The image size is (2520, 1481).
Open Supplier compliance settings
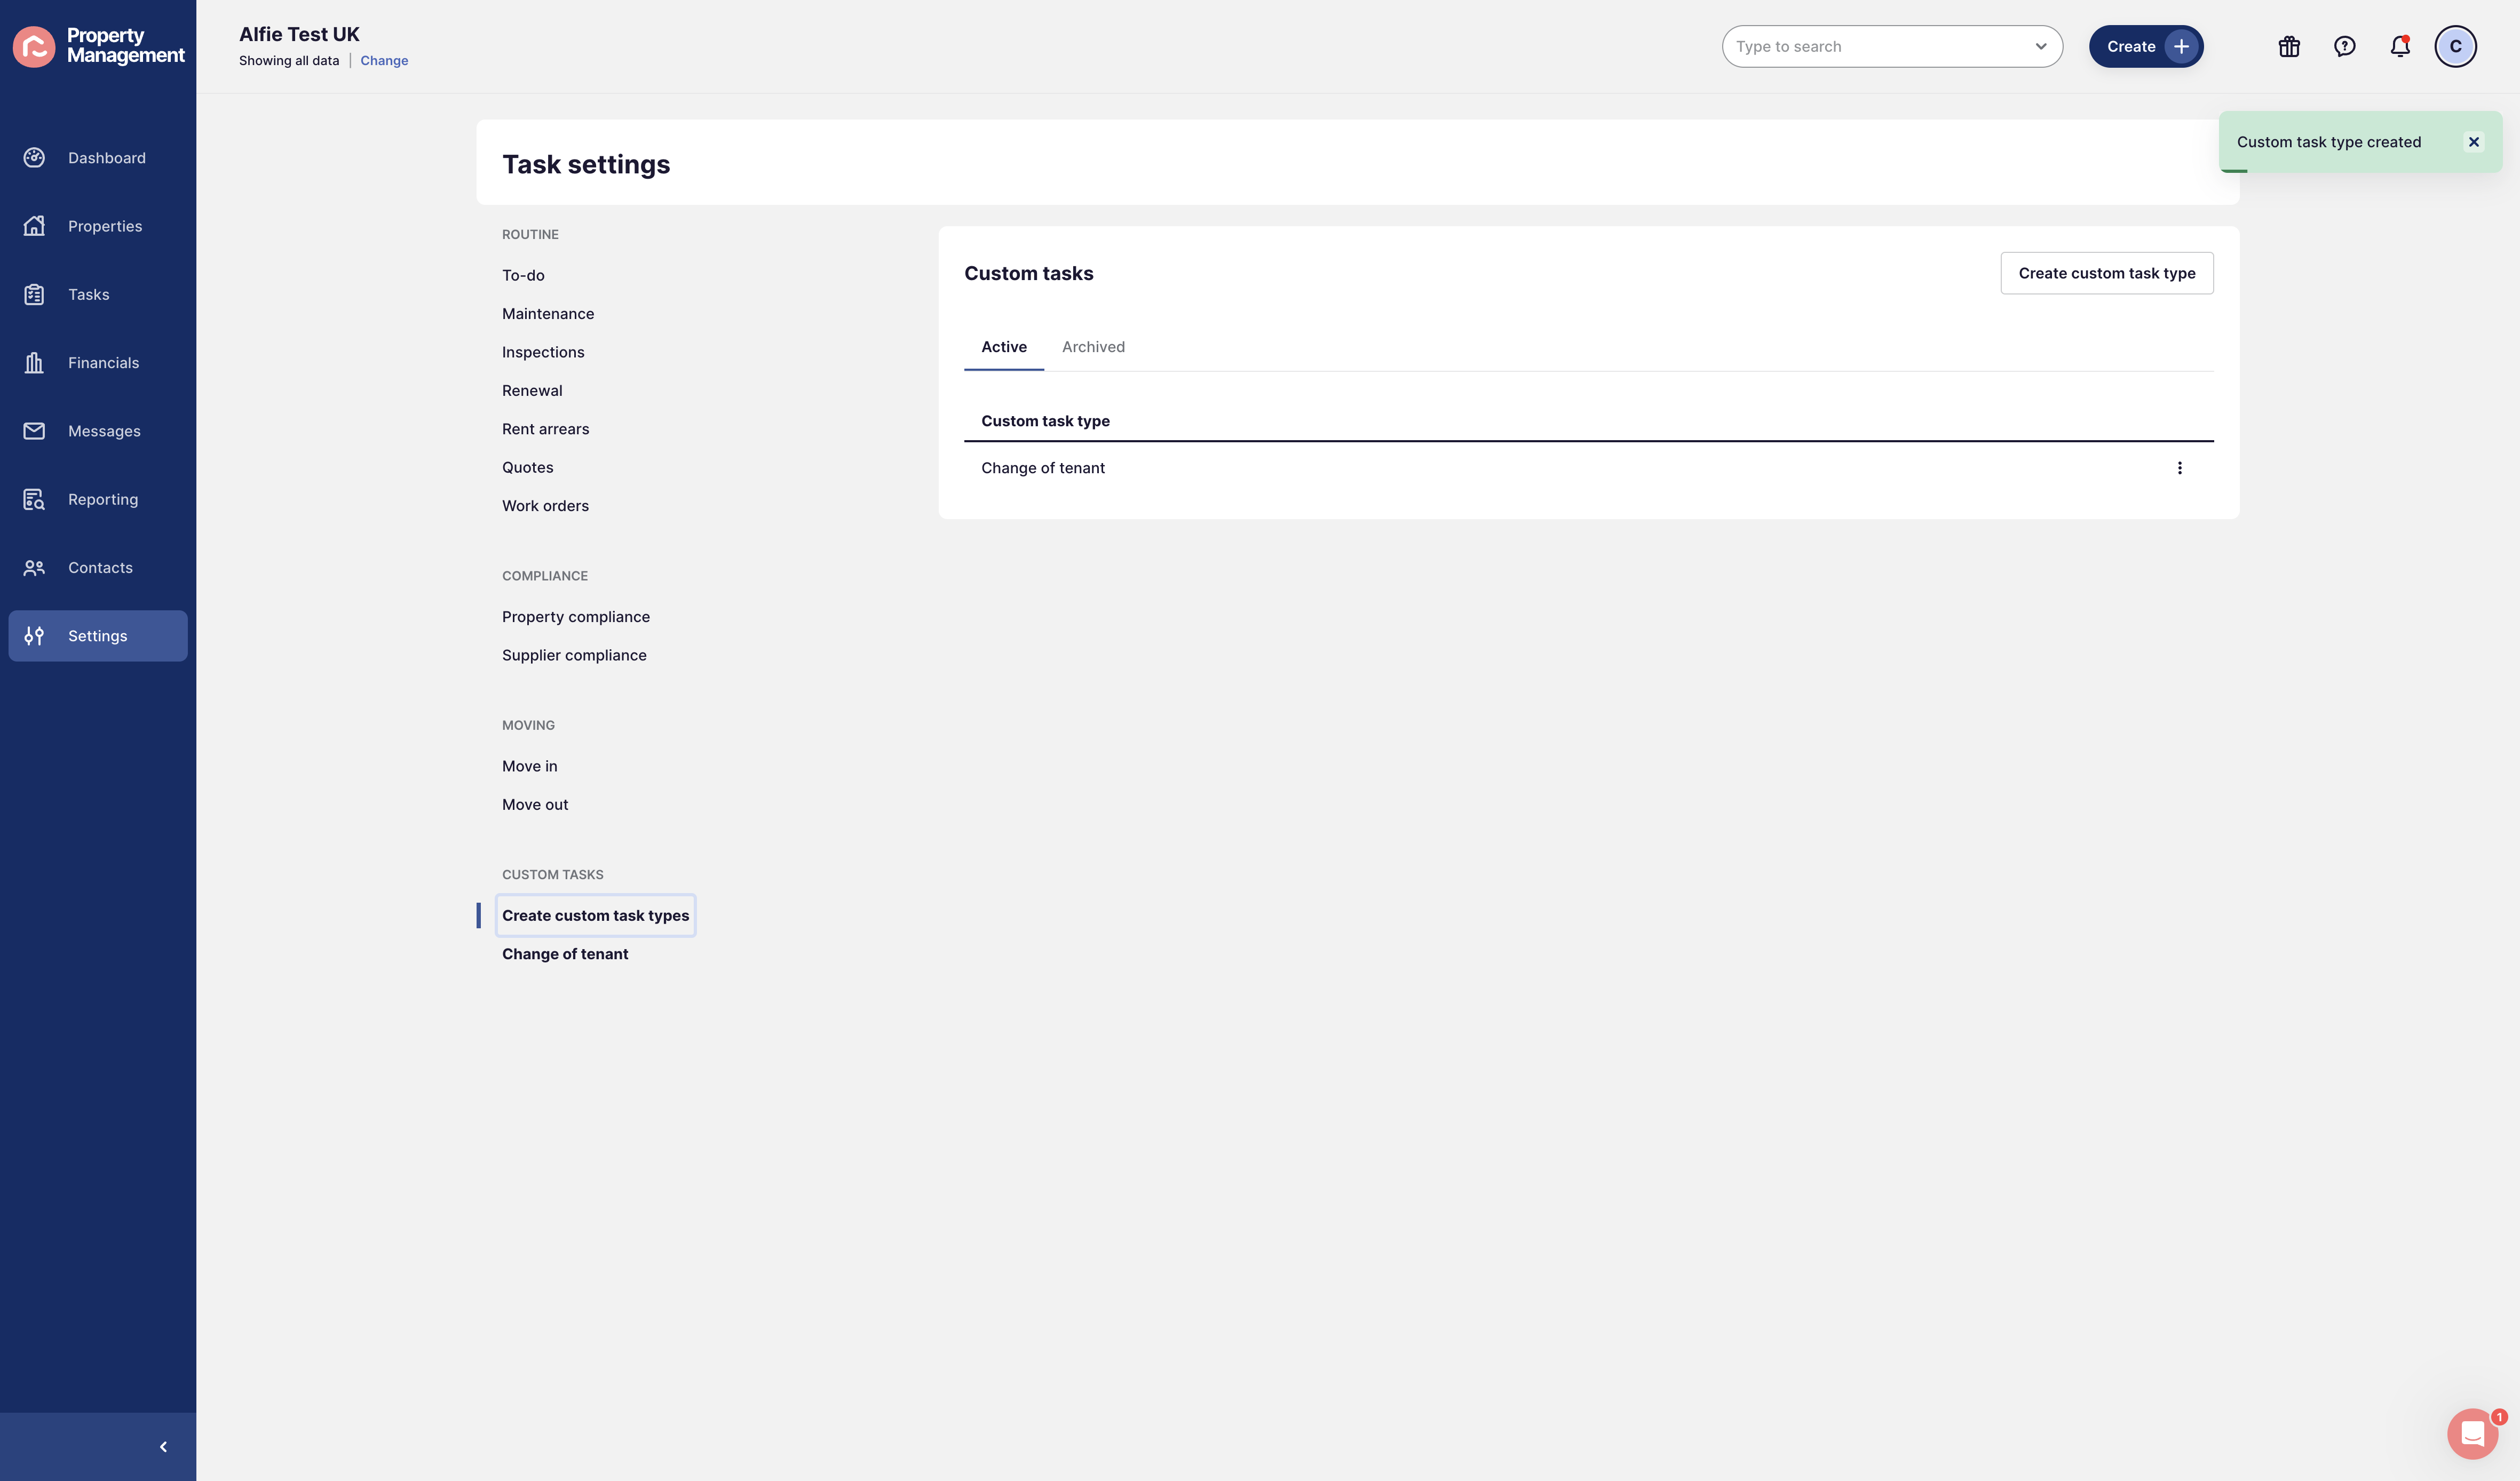click(x=574, y=655)
